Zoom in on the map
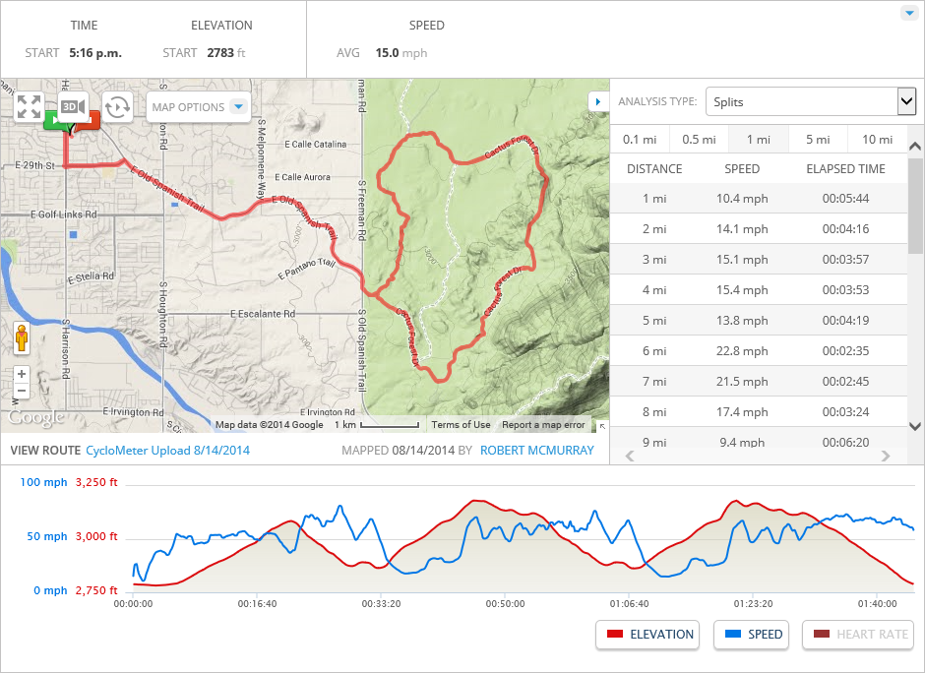The width and height of the screenshot is (925, 673). (22, 374)
